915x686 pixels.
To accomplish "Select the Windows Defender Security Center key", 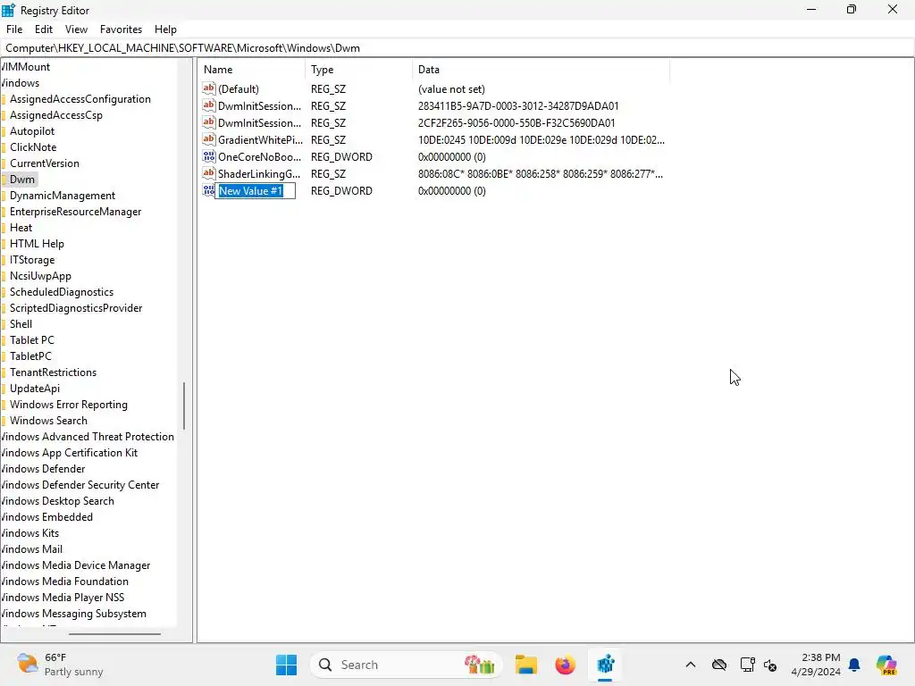I will [80, 485].
